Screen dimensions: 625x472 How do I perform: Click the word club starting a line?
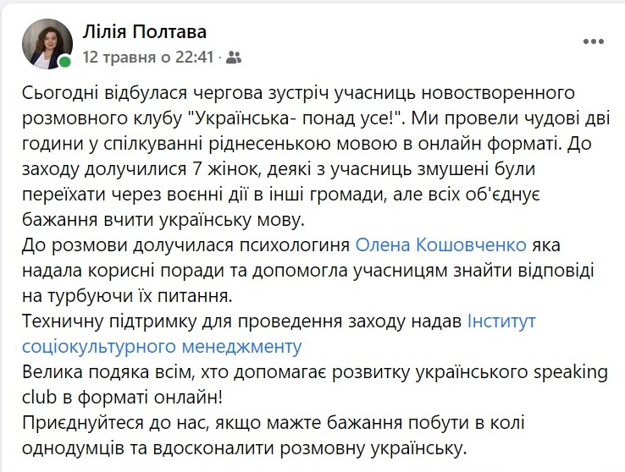[x=39, y=398]
